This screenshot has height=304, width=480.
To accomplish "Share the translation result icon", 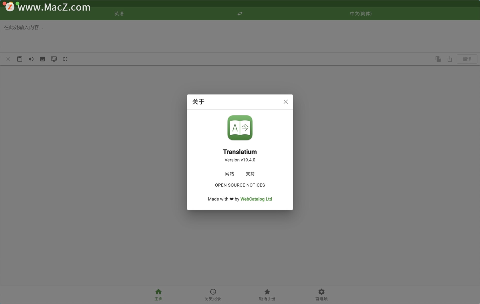I will click(449, 59).
